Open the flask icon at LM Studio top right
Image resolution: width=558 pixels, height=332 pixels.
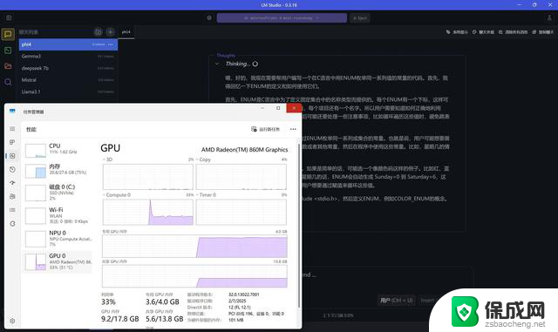click(549, 17)
